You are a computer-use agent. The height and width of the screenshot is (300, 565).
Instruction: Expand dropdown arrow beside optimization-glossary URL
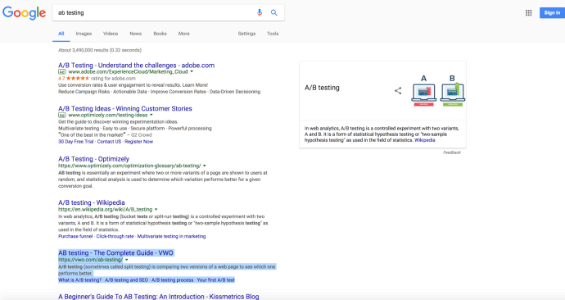[x=205, y=166]
